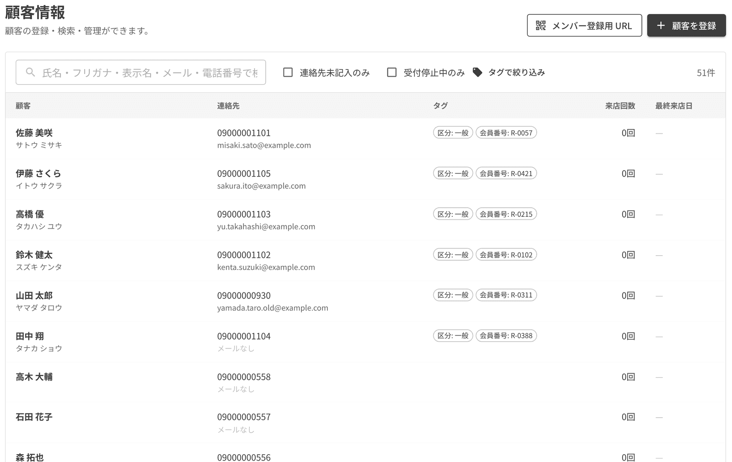Click 区分: 一般 tag in 佐藤 美咲 row
The image size is (732, 462).
point(453,133)
